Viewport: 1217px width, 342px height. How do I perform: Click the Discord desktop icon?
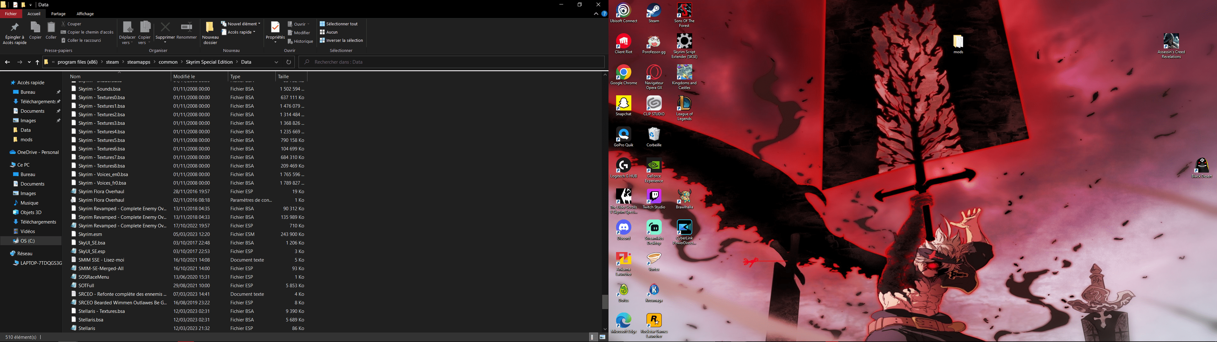624,230
